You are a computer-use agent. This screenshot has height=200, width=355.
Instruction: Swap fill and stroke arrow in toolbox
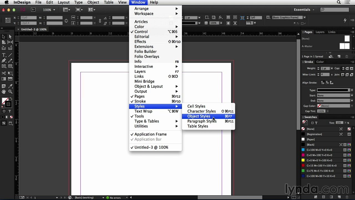click(x=11, y=99)
